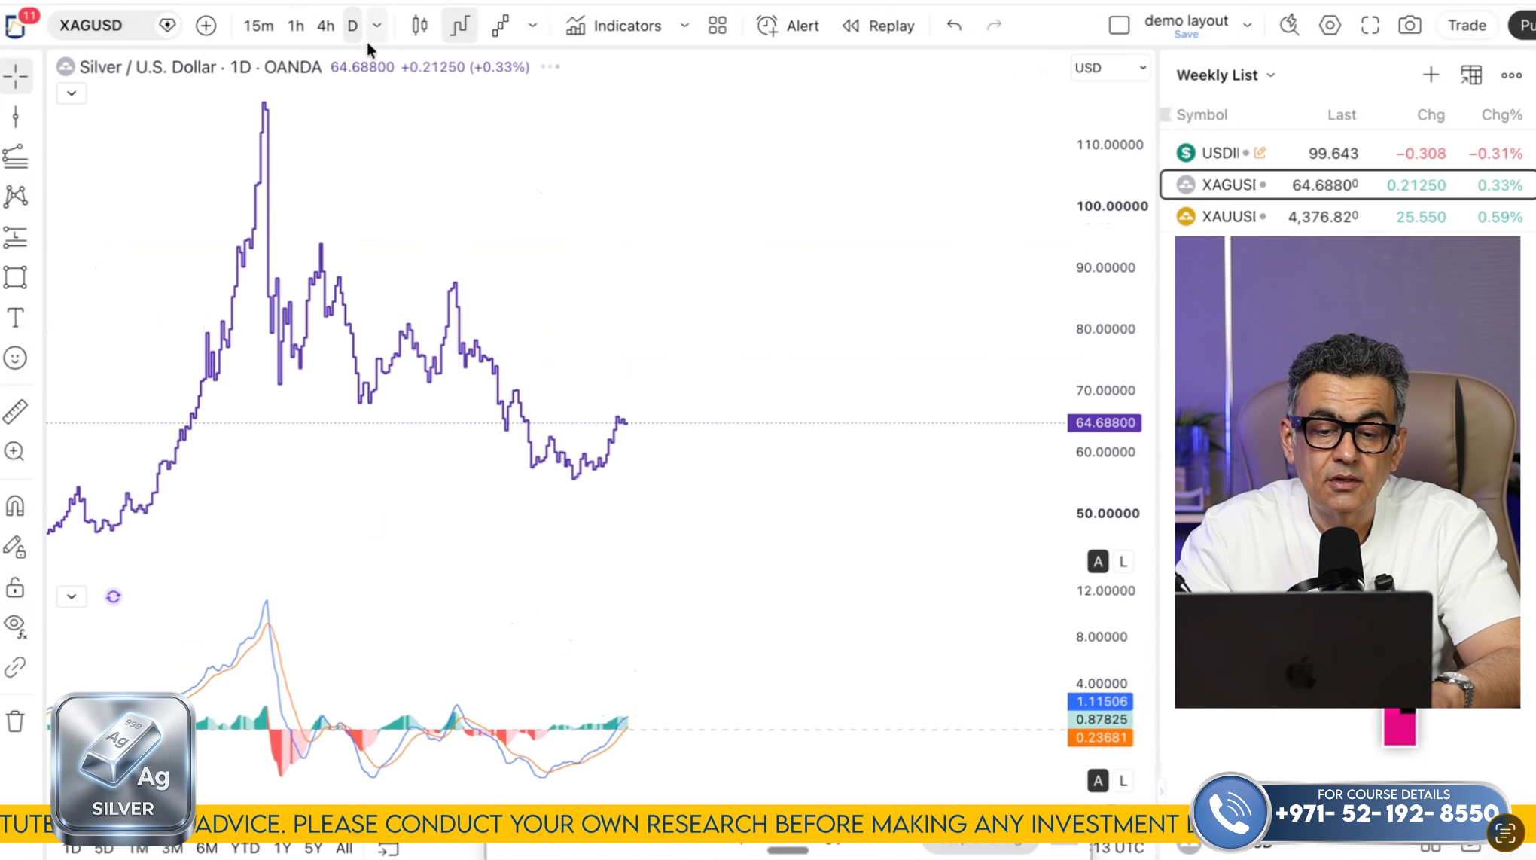This screenshot has height=860, width=1536.
Task: Toggle the layout setup square
Action: pos(1120,26)
